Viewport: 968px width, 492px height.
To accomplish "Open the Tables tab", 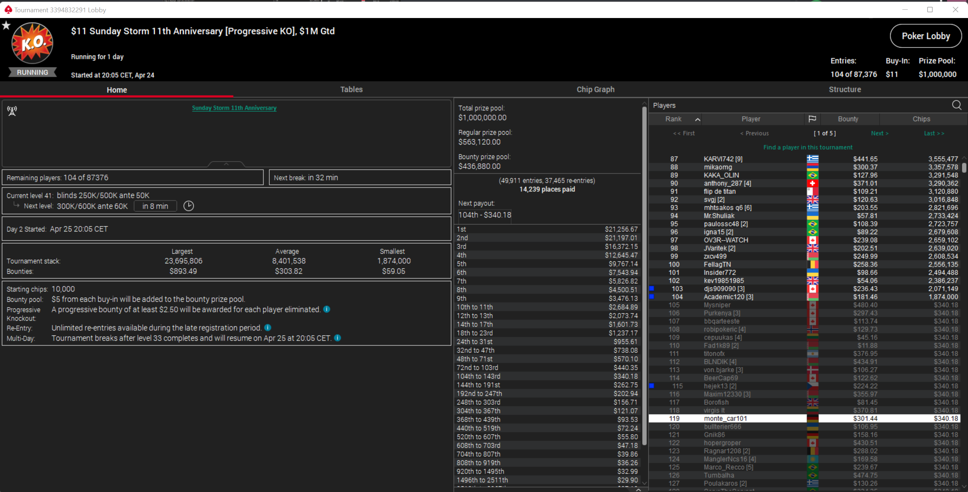I will tap(351, 89).
